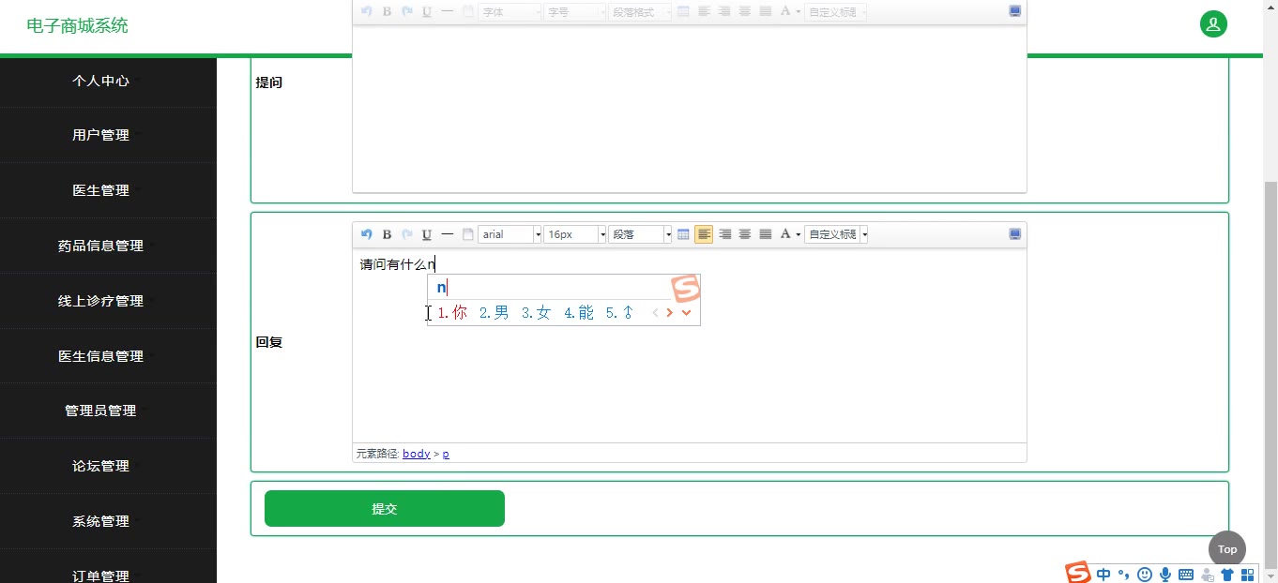Image resolution: width=1278 pixels, height=583 pixels.
Task: Select IME candidate 3.女
Action: tap(537, 313)
